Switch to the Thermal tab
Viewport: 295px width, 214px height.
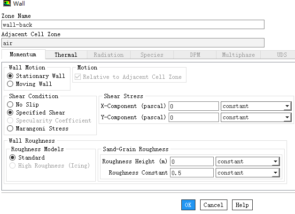point(66,55)
